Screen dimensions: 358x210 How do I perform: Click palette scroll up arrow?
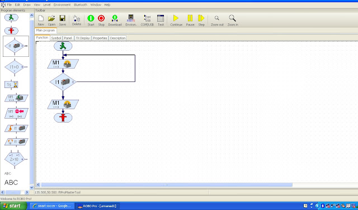click(32, 16)
